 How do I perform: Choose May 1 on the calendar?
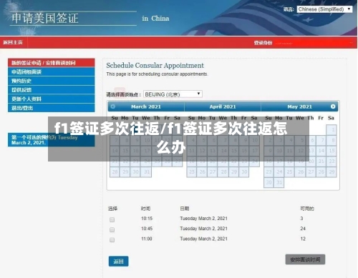(332, 130)
